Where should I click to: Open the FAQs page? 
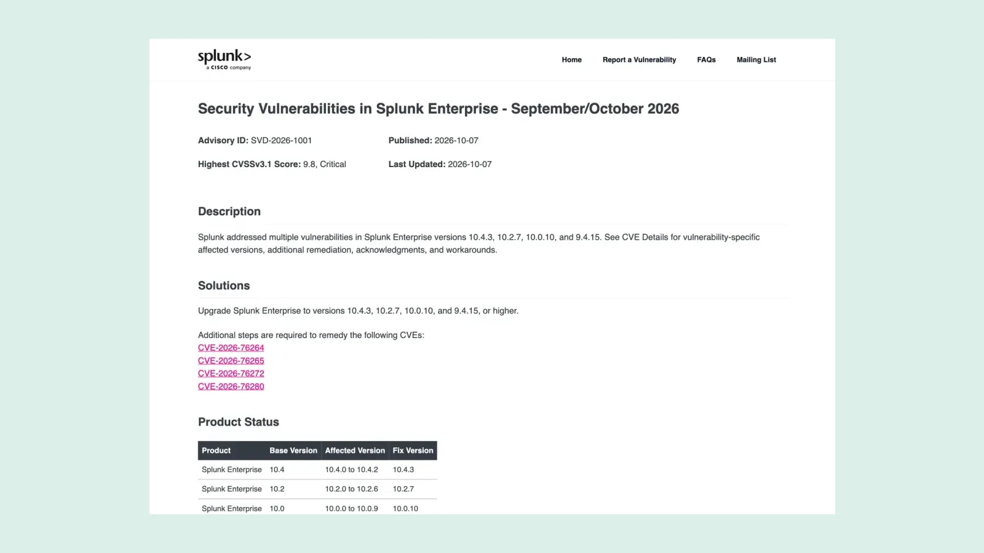tap(706, 60)
